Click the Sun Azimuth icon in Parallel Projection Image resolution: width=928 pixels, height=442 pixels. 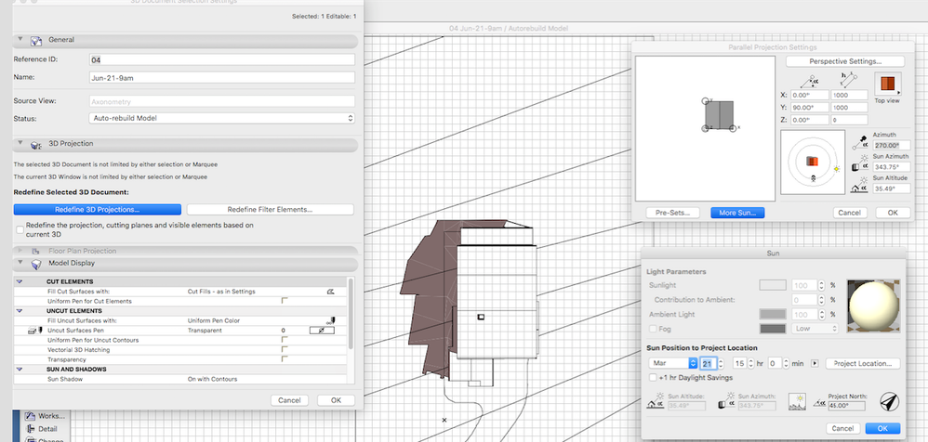pos(860,162)
